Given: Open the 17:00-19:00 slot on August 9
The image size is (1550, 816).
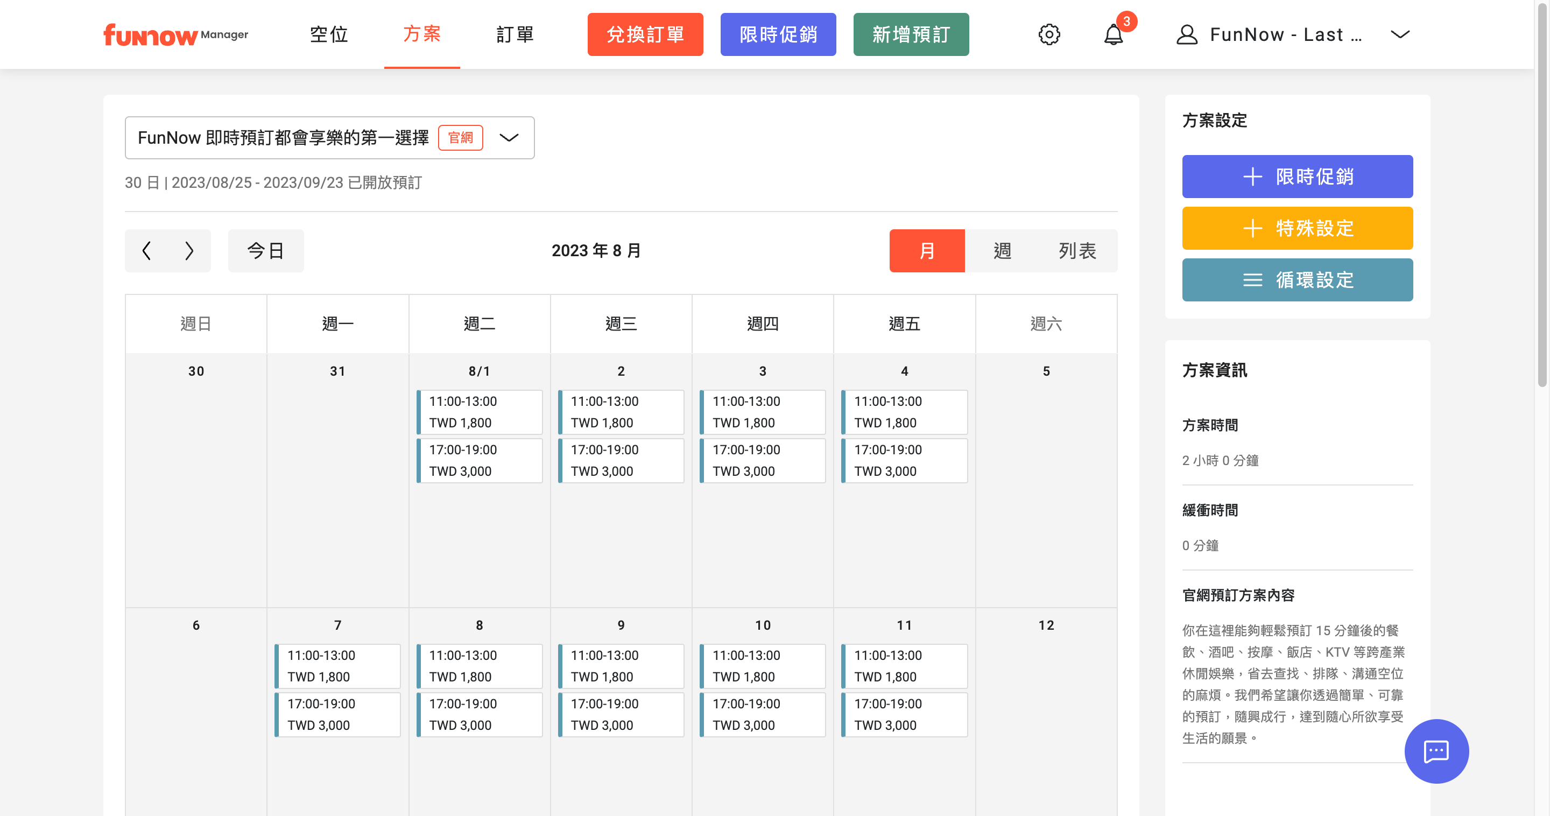Looking at the screenshot, I should click(621, 714).
